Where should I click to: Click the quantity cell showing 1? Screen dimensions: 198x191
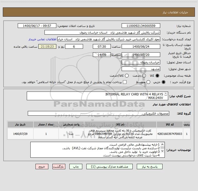tap(46, 134)
